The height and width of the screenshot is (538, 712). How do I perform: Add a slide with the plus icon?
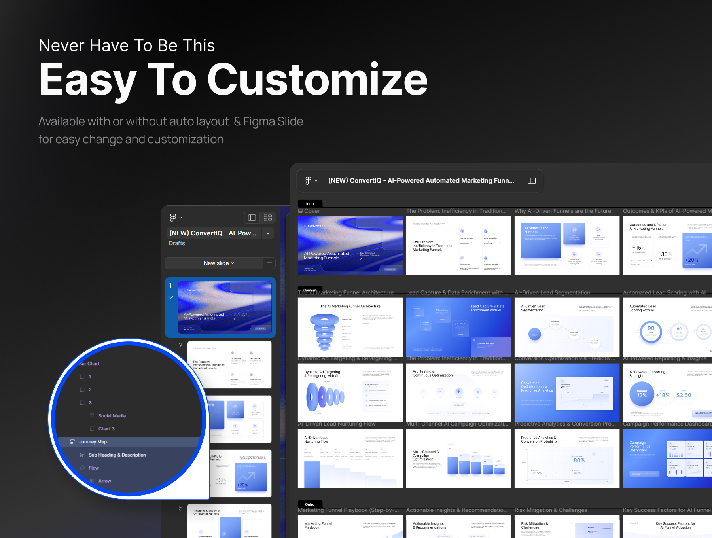(269, 263)
